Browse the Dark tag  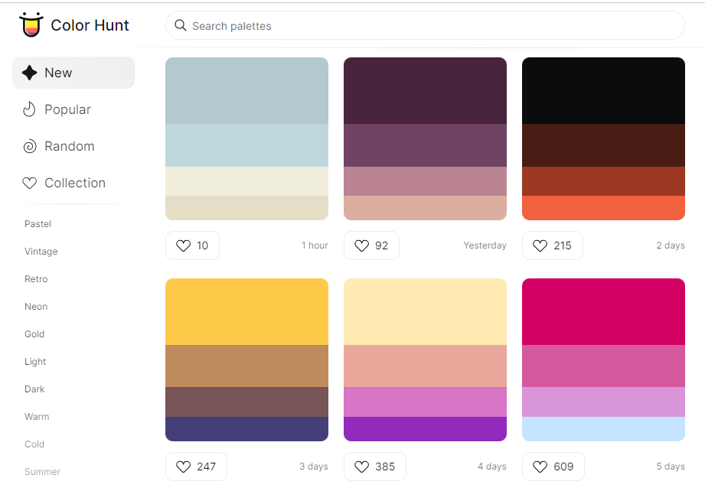pyautogui.click(x=34, y=389)
